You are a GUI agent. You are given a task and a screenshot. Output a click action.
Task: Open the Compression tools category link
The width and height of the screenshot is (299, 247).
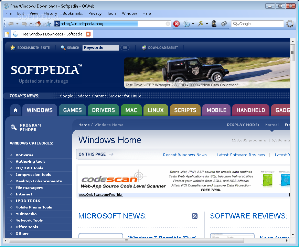coord(33,174)
